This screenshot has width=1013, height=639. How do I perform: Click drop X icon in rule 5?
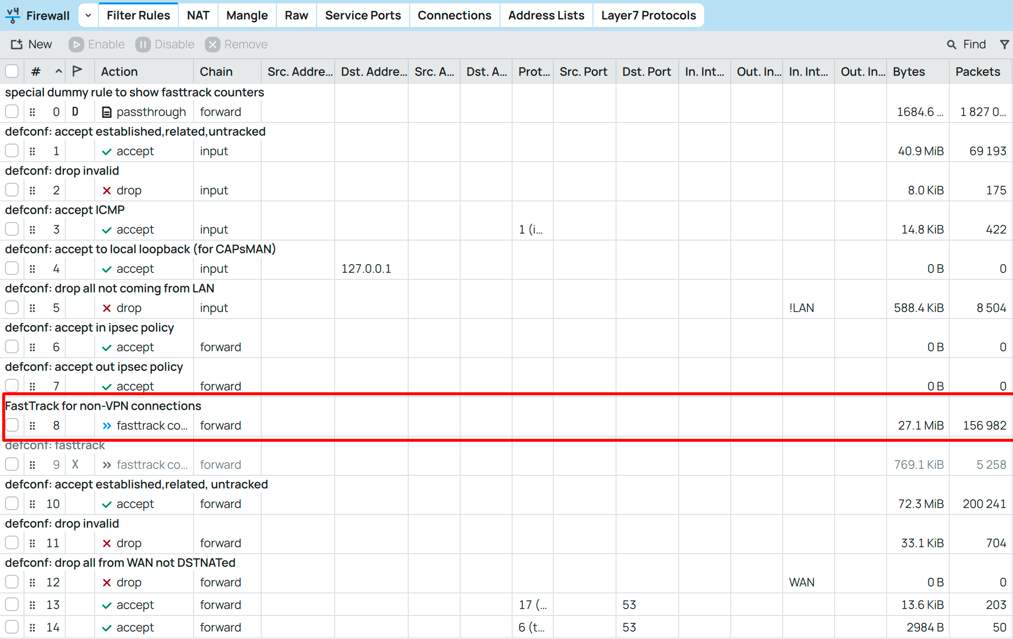point(106,308)
